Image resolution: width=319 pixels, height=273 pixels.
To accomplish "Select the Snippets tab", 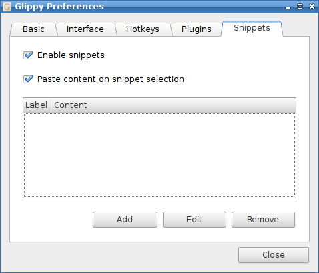I will (252, 28).
